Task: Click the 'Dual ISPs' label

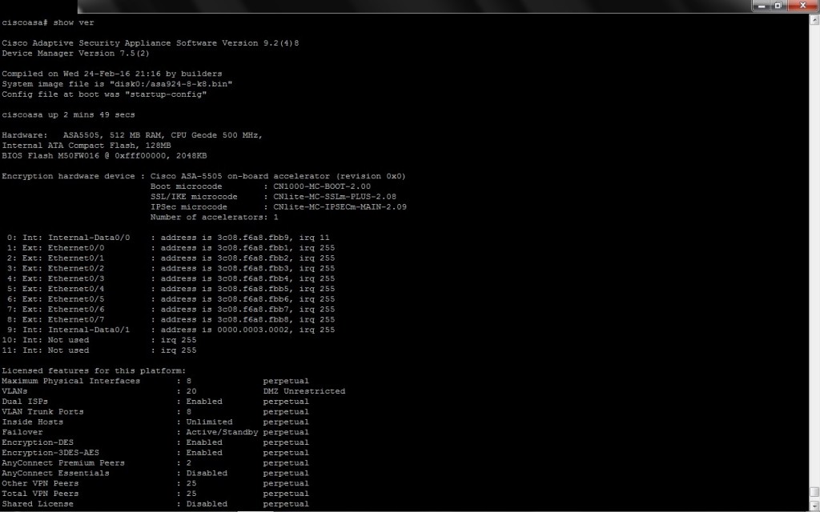Action: [25, 402]
